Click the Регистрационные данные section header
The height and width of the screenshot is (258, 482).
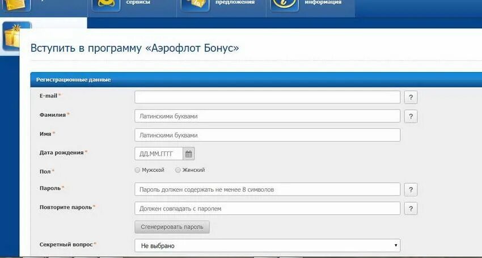click(x=256, y=79)
